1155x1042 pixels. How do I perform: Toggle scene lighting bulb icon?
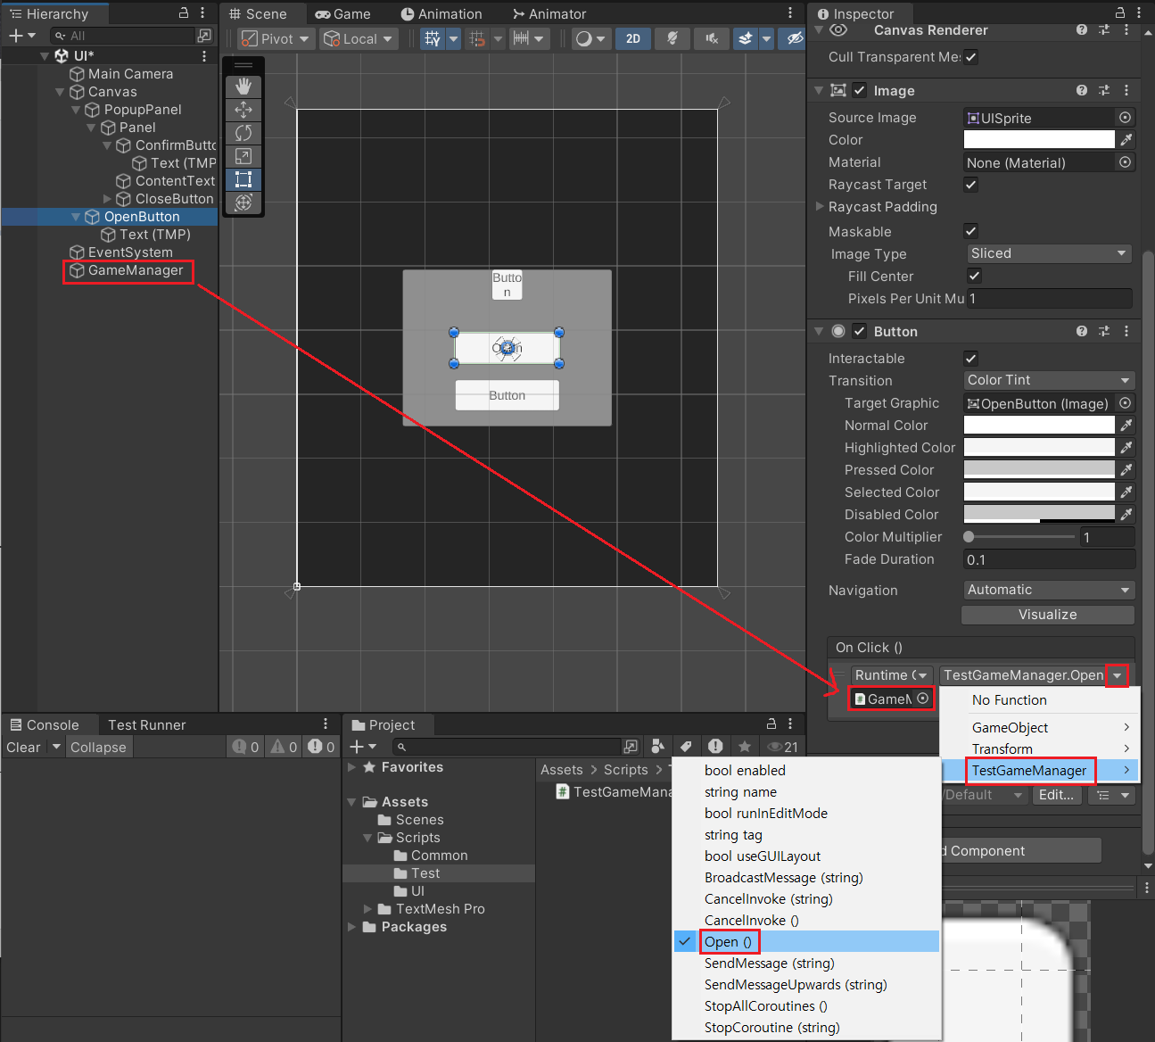coord(672,38)
